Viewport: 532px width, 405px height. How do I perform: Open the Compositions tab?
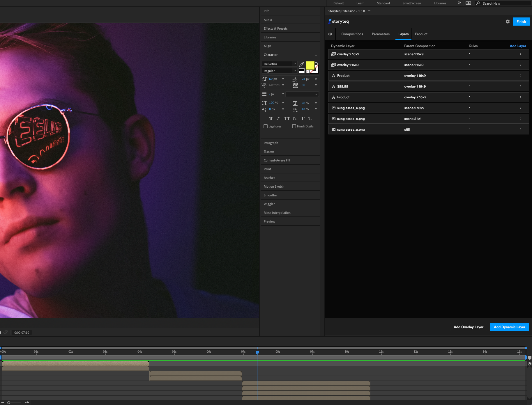(352, 34)
